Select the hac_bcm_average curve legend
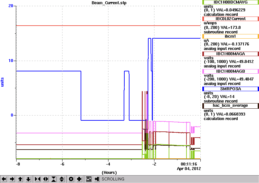 pyautogui.click(x=231, y=105)
